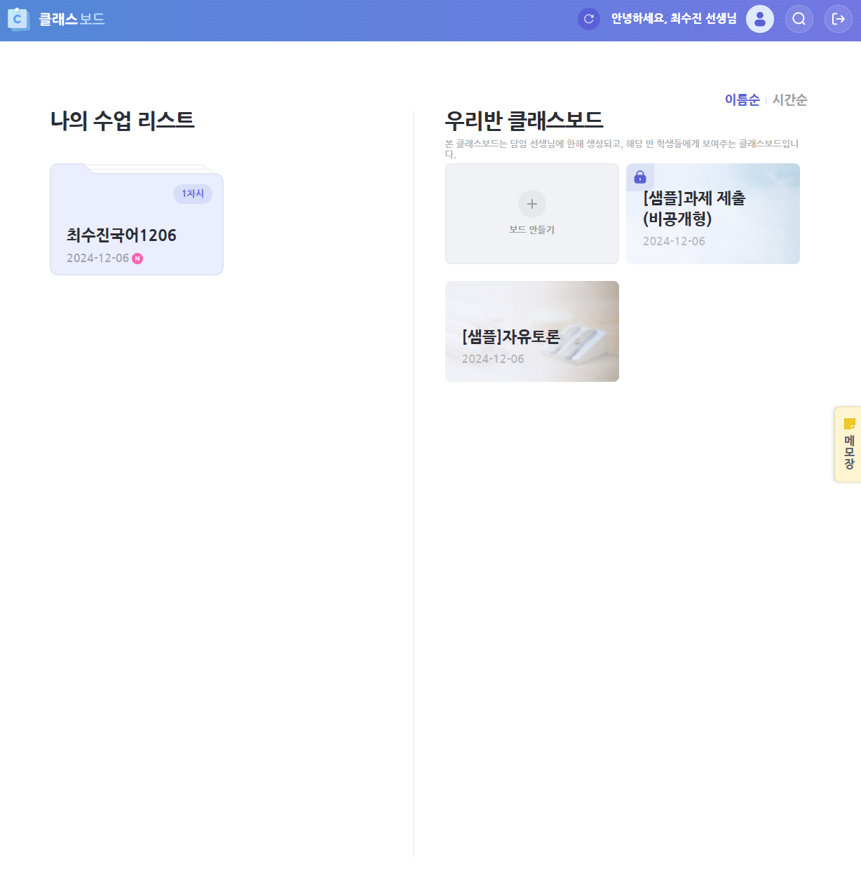Screen dimensions: 861x871
Task: Click the yellow sticky note memo icon
Action: [x=849, y=424]
